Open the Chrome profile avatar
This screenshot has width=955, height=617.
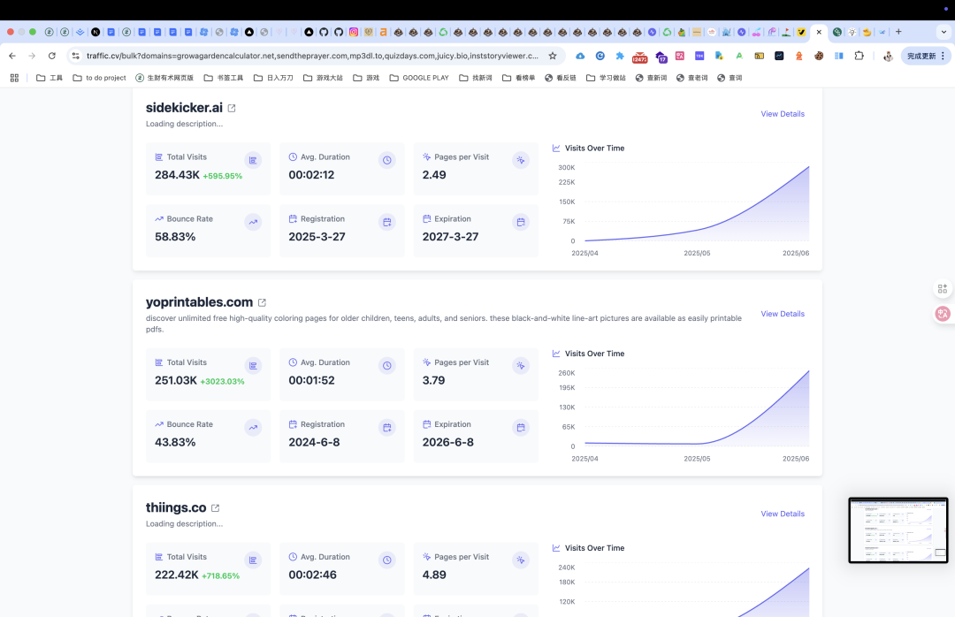888,56
